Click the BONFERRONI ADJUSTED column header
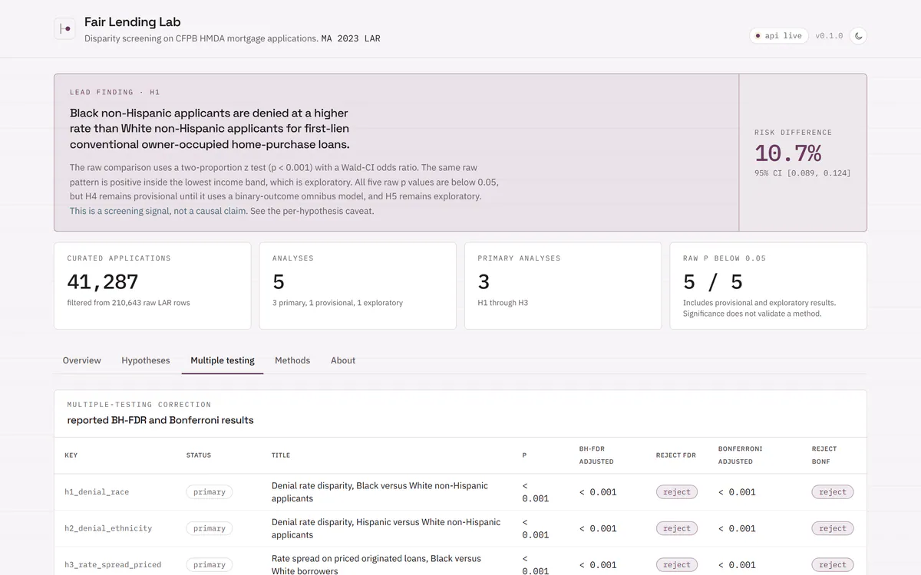 point(741,455)
